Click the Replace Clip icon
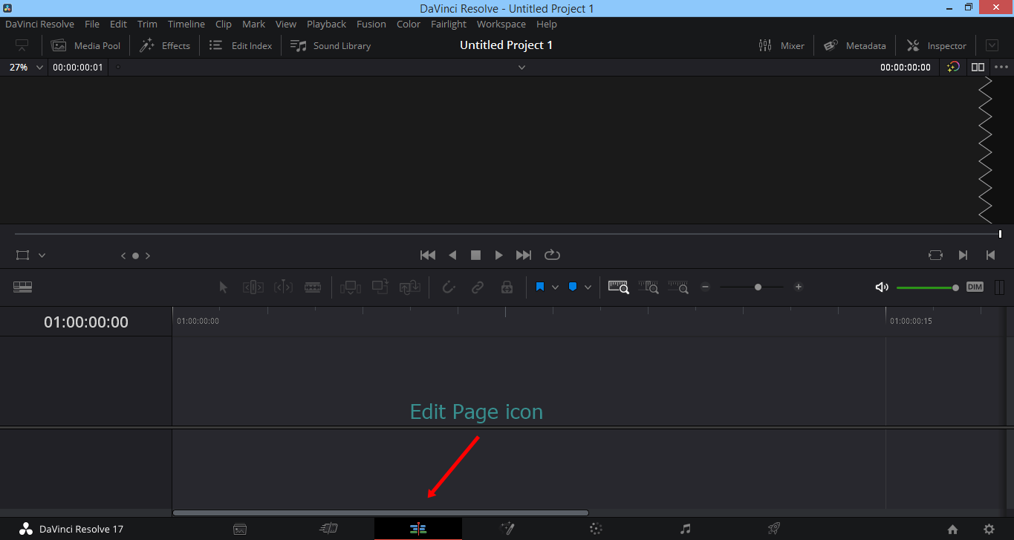The width and height of the screenshot is (1014, 540). 410,287
